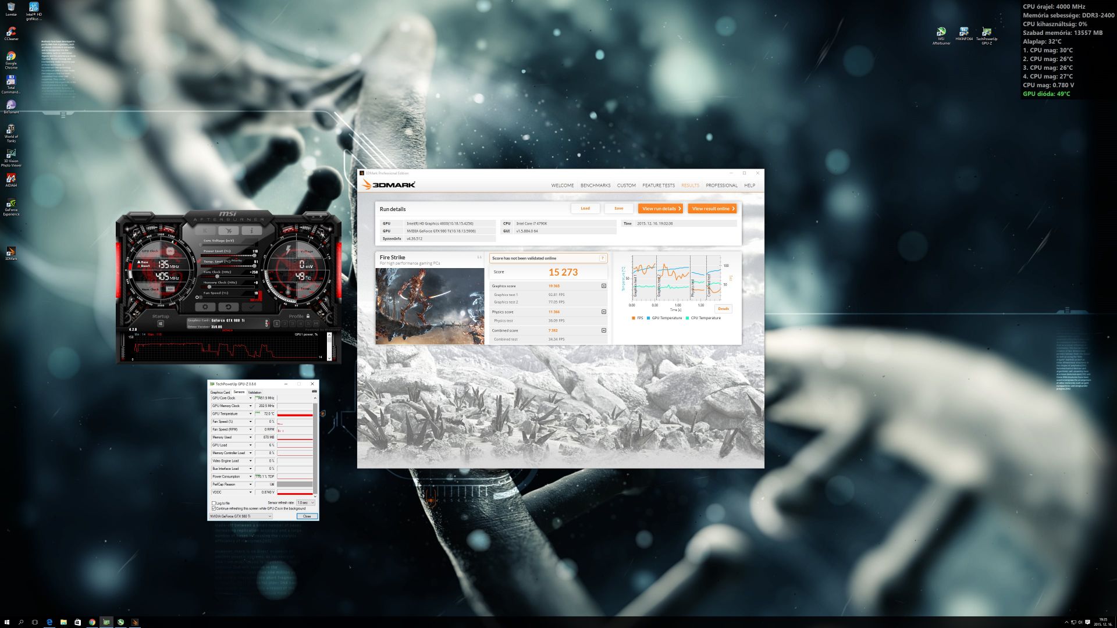Viewport: 1117px width, 628px height.
Task: Click the 3DMark Save button
Action: click(x=618, y=208)
